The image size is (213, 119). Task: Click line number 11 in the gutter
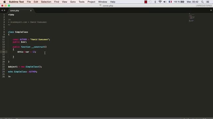3,39
